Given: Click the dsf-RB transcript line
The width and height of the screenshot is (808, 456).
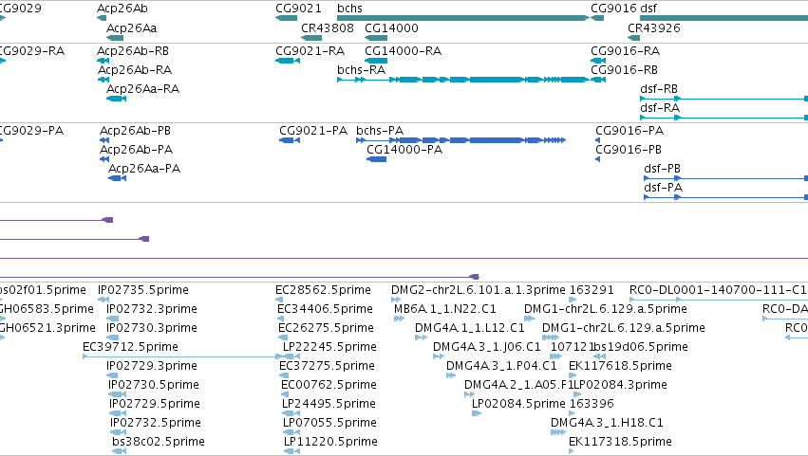Looking at the screenshot, I should coord(724,99).
